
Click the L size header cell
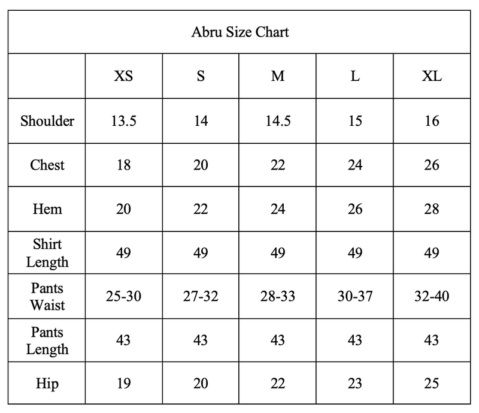(x=354, y=76)
